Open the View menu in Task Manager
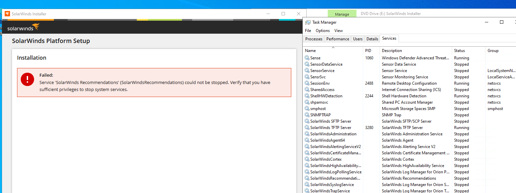 click(338, 31)
